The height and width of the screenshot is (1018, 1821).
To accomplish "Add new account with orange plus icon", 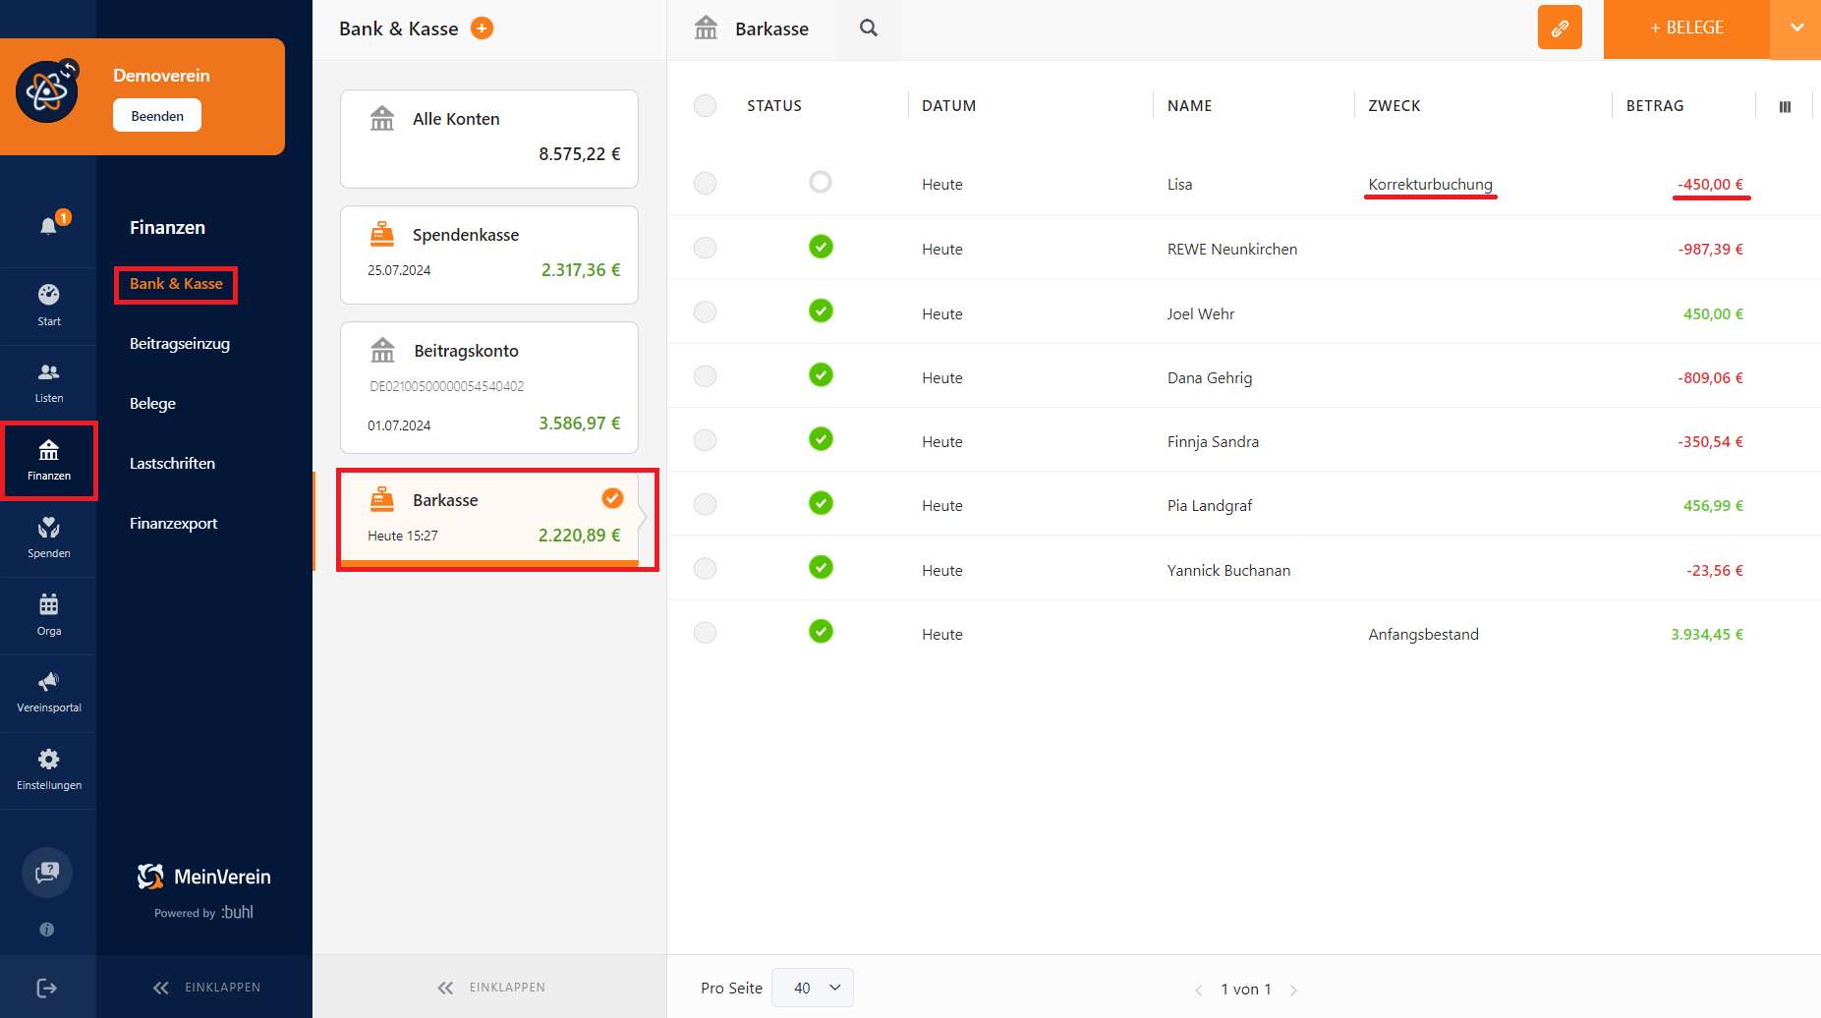I will [x=482, y=28].
